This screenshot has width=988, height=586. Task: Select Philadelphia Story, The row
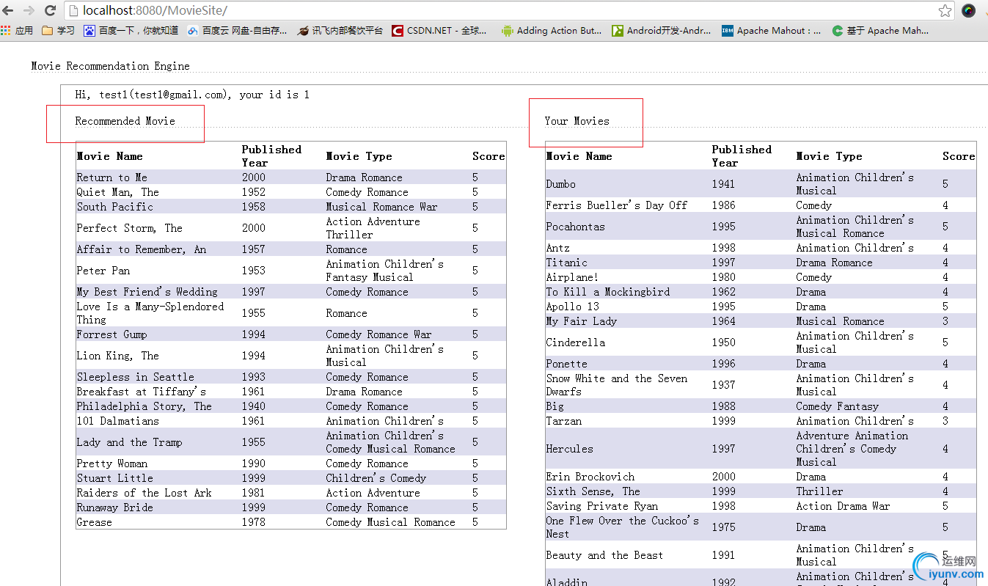tap(291, 406)
